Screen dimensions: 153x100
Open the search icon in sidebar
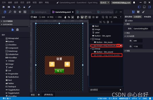[10, 12]
